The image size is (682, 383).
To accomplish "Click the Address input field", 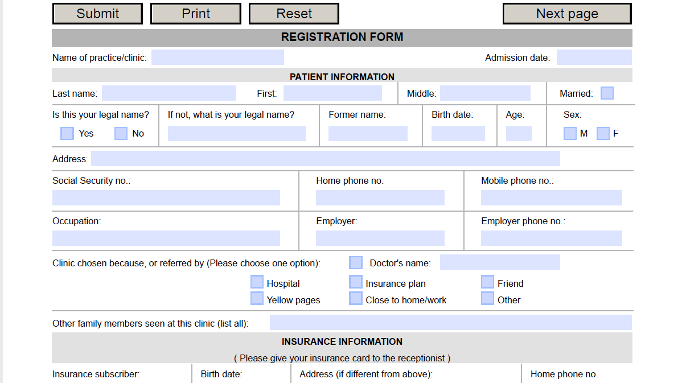I will click(325, 159).
